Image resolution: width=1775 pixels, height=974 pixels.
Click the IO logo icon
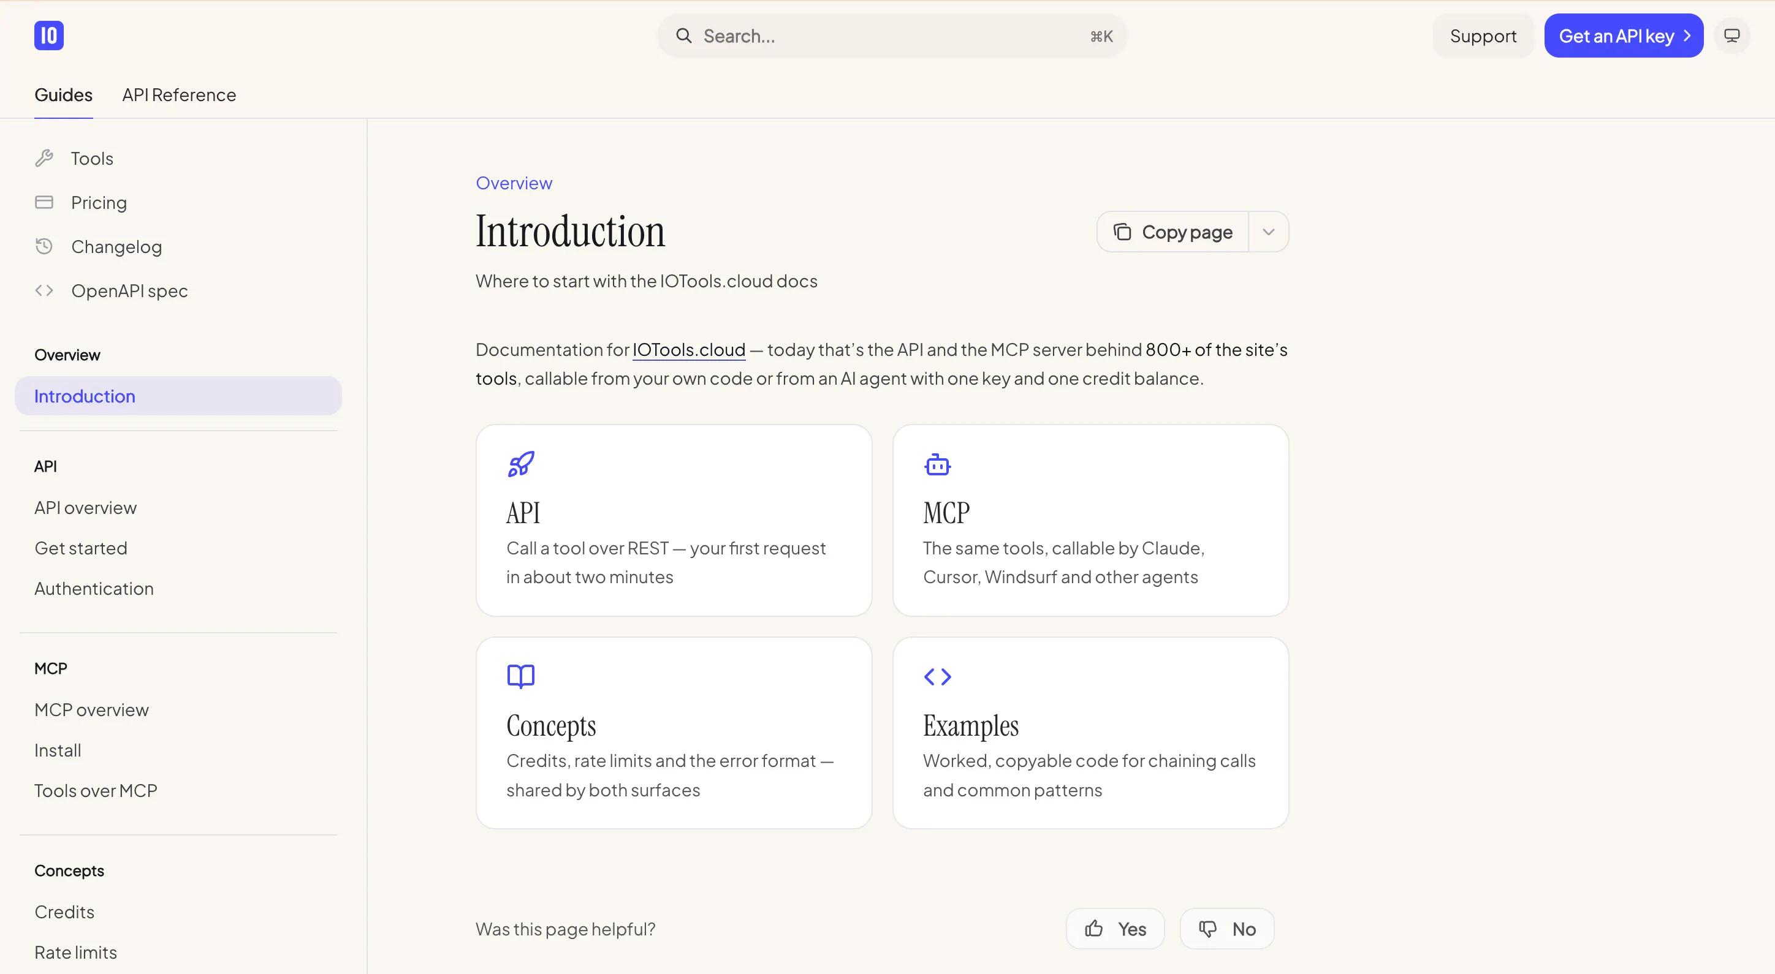49,36
